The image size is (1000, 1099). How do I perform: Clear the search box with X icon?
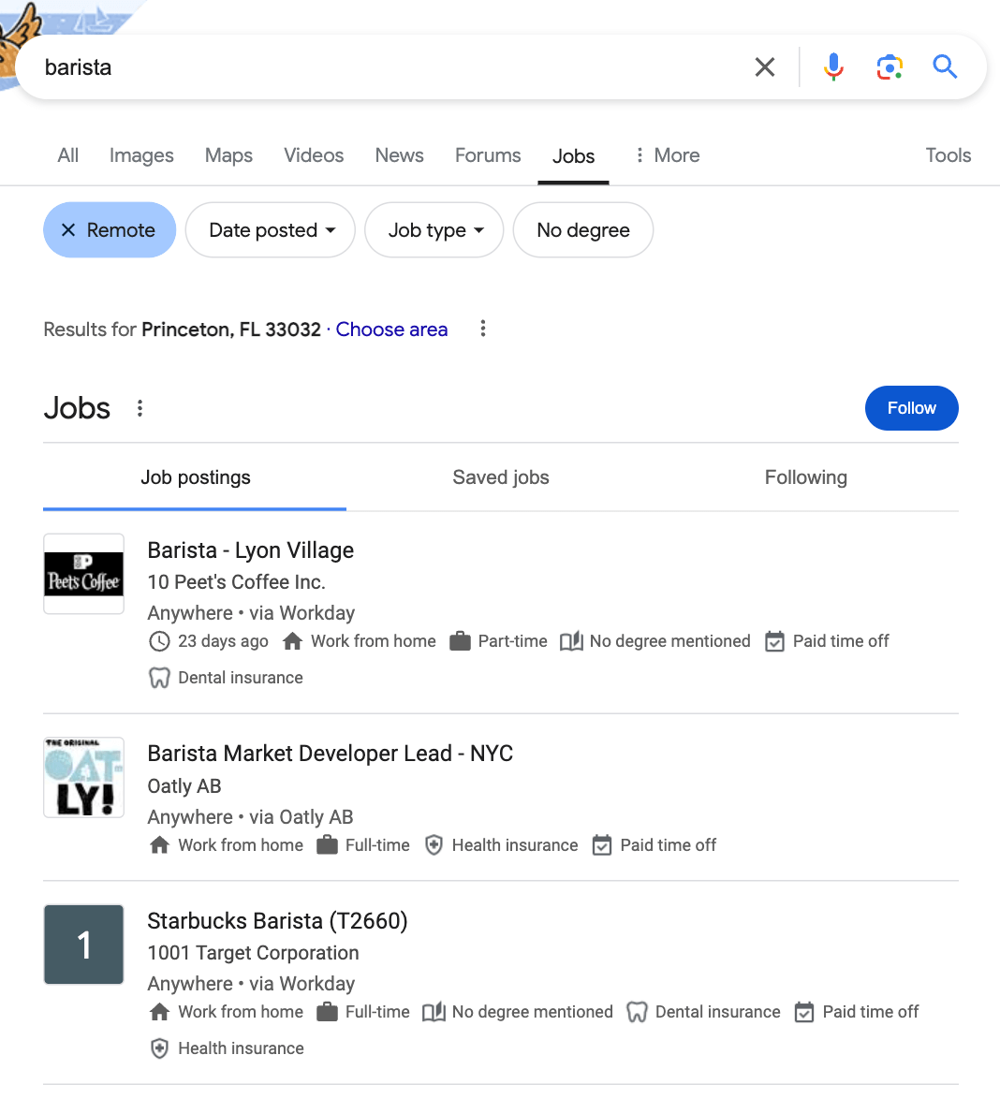(x=764, y=67)
